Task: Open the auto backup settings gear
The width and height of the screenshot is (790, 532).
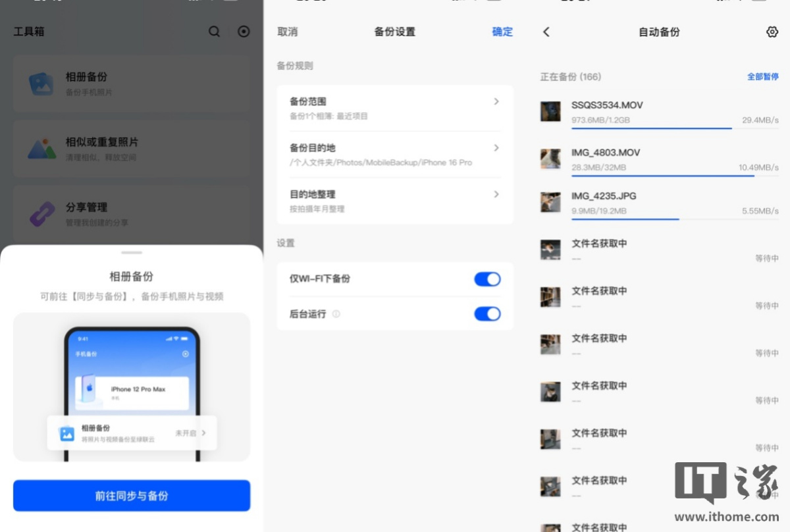Action: (772, 32)
